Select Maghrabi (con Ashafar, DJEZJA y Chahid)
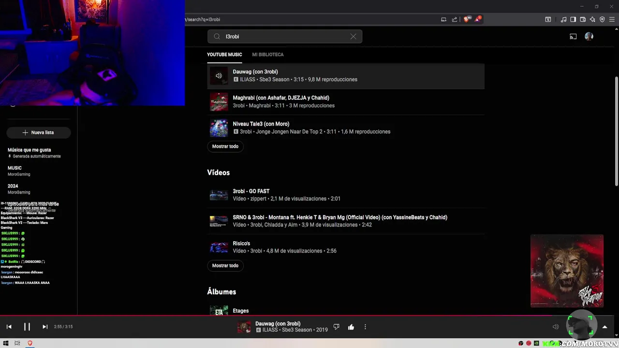The width and height of the screenshot is (619, 348). (281, 98)
